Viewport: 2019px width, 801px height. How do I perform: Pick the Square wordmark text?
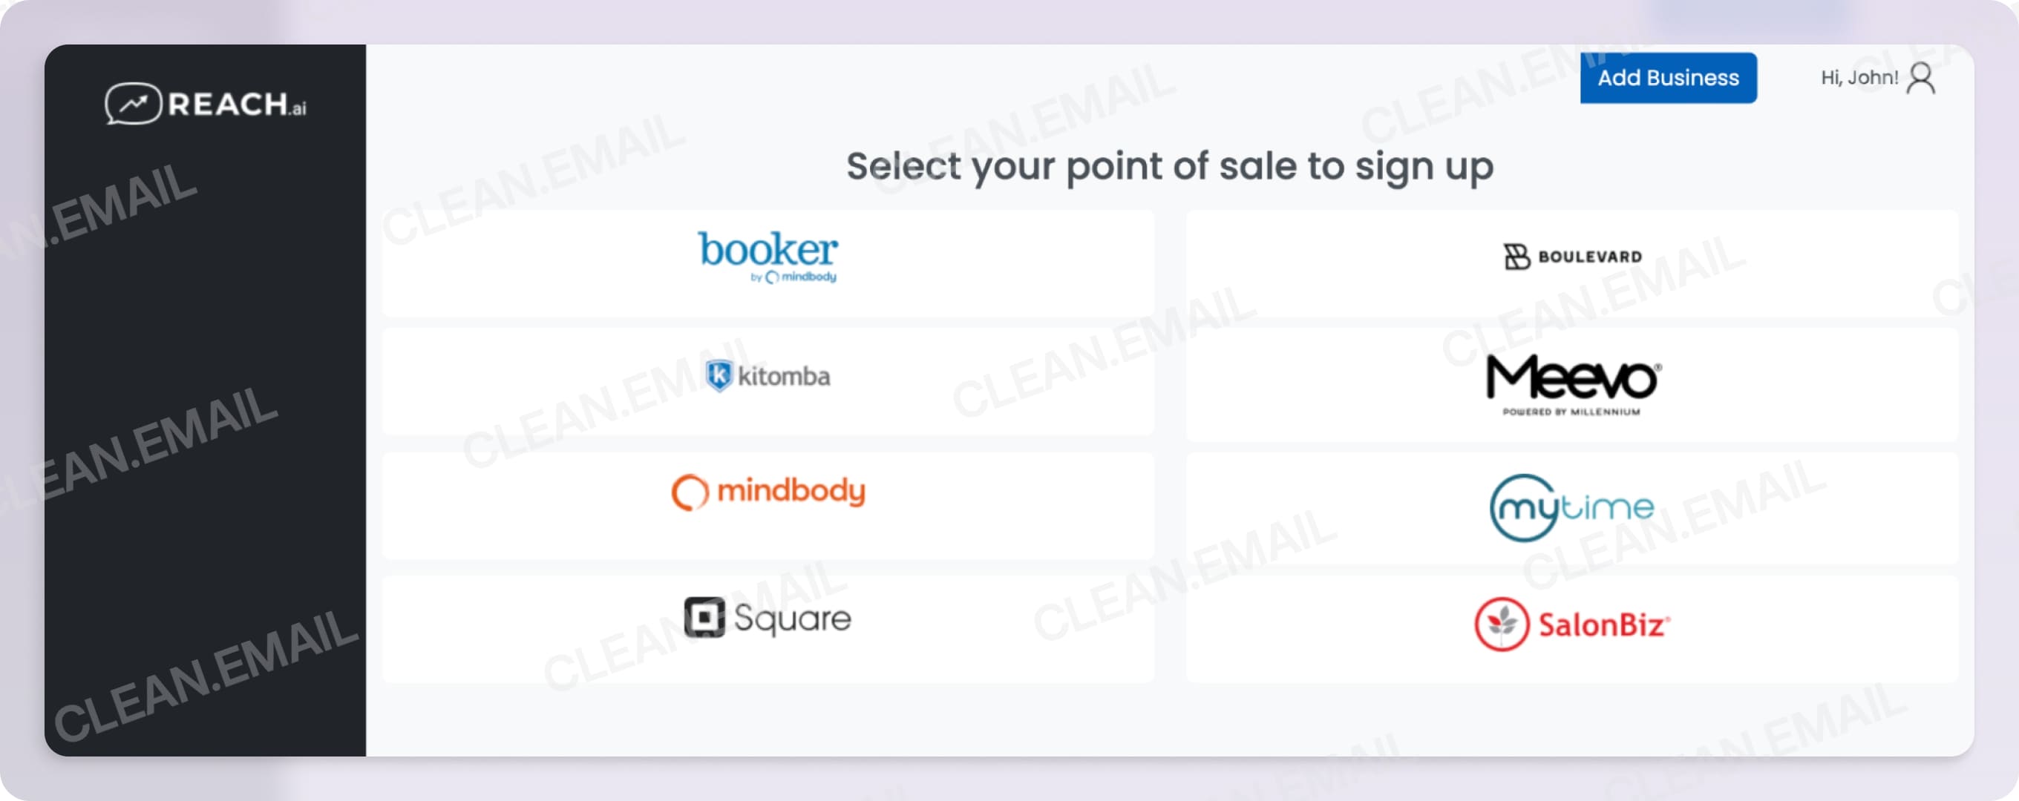coord(791,618)
